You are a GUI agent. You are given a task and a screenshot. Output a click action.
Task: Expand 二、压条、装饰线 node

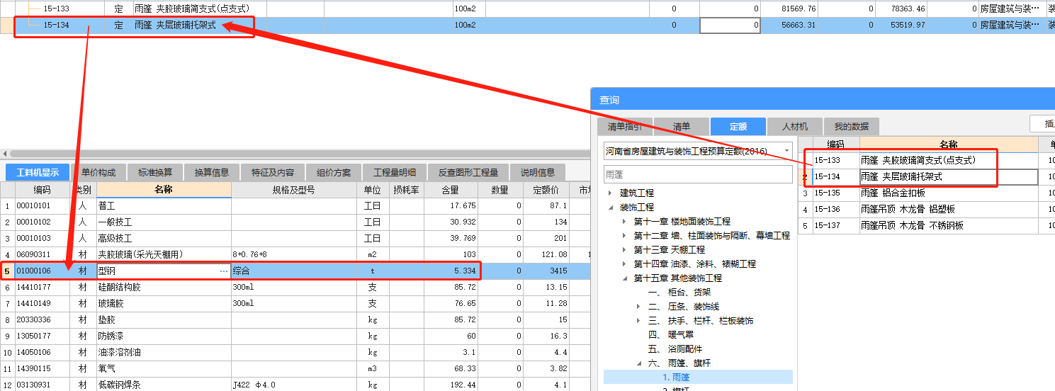pos(638,307)
